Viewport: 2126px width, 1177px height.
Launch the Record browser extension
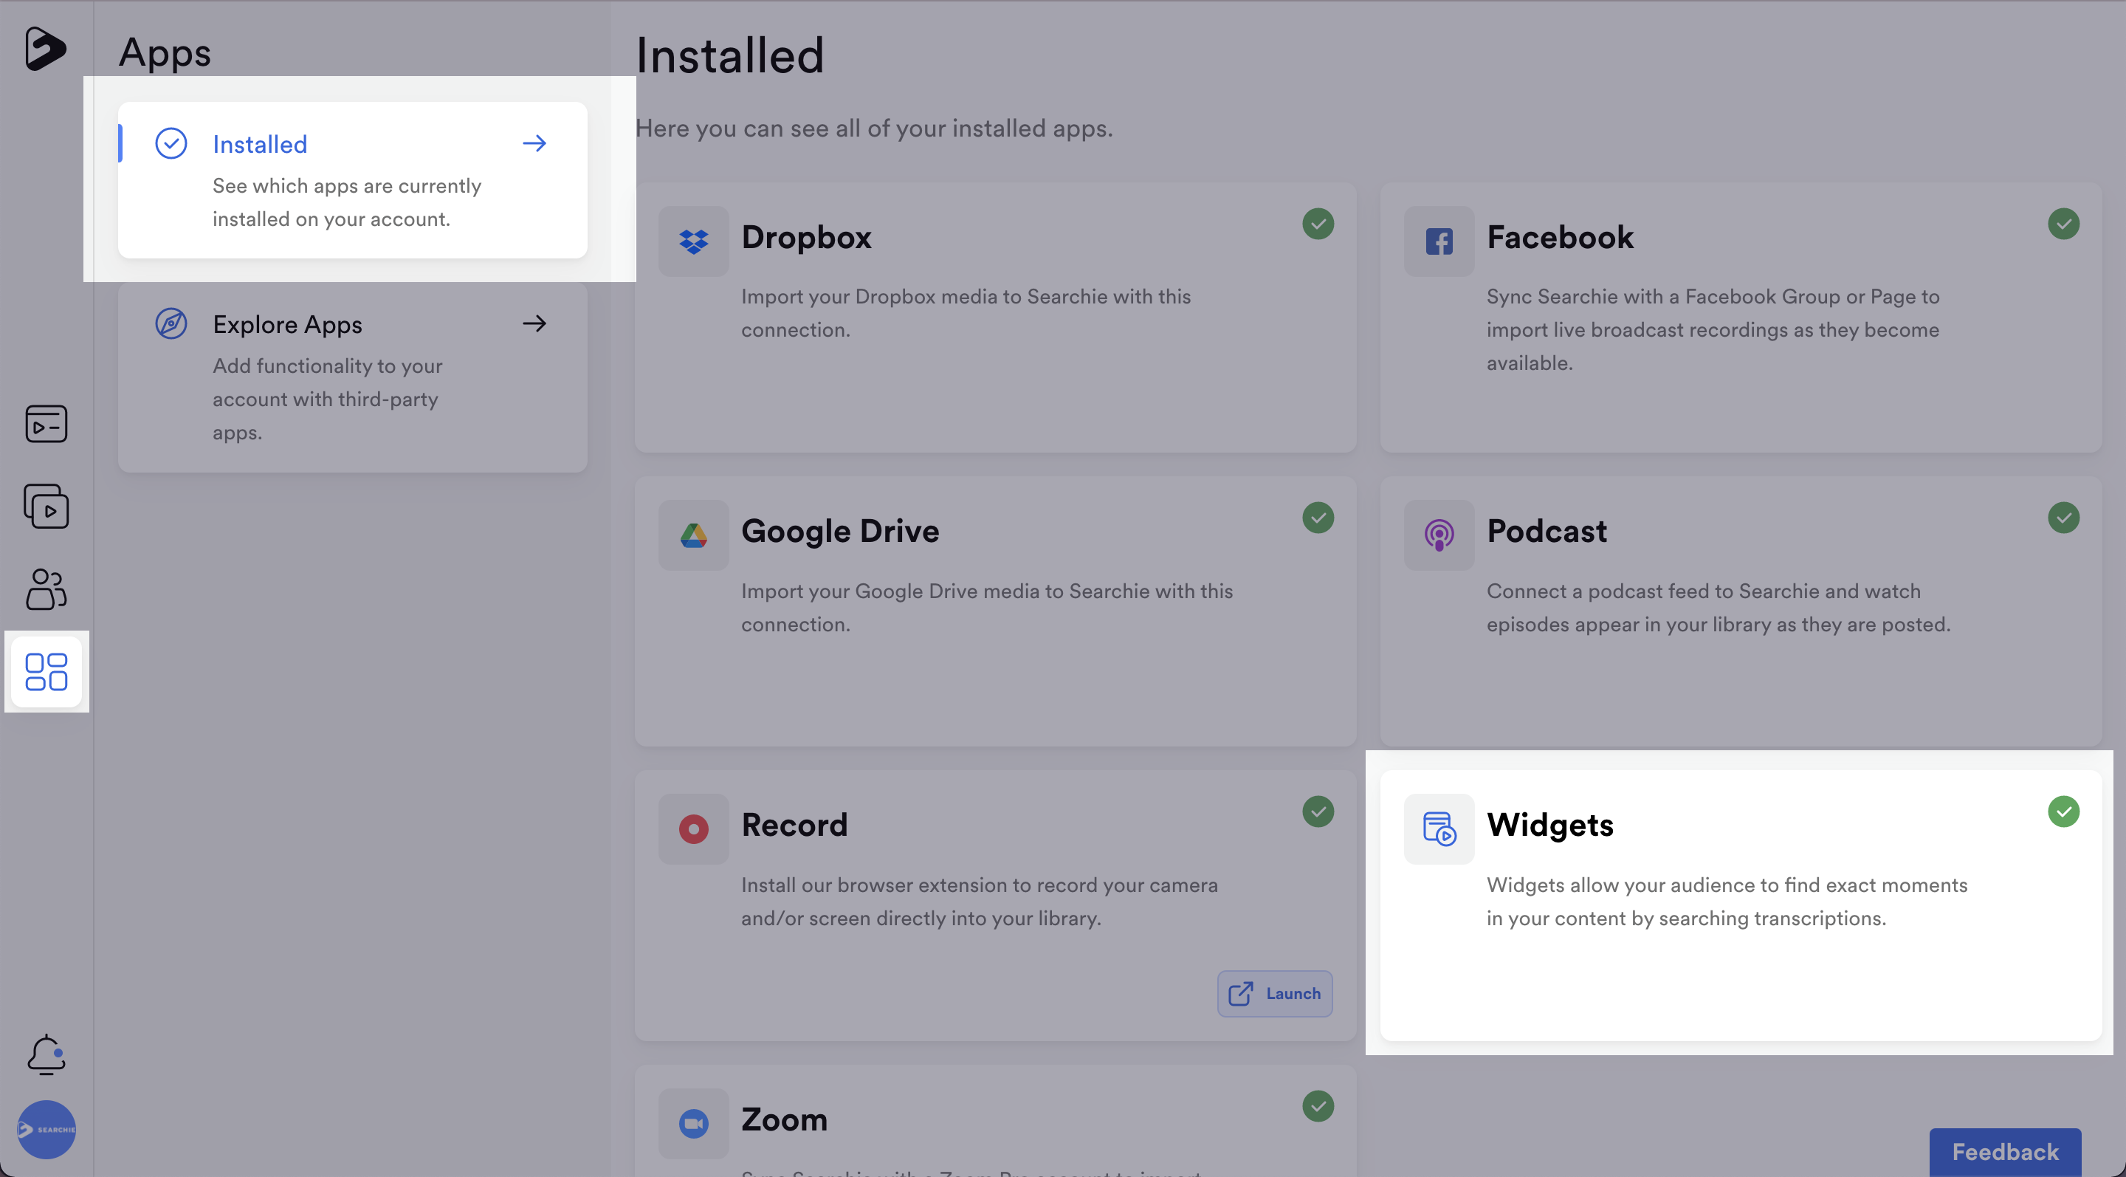[1274, 993]
